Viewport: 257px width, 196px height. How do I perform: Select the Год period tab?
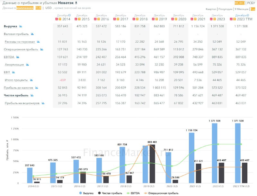point(253,9)
